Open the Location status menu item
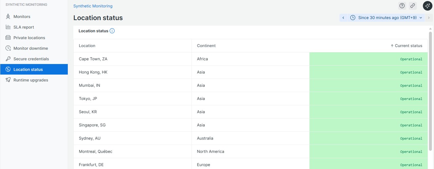 (x=28, y=69)
